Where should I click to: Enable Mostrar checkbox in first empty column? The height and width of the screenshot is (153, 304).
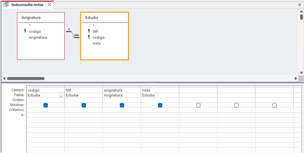pos(198,105)
